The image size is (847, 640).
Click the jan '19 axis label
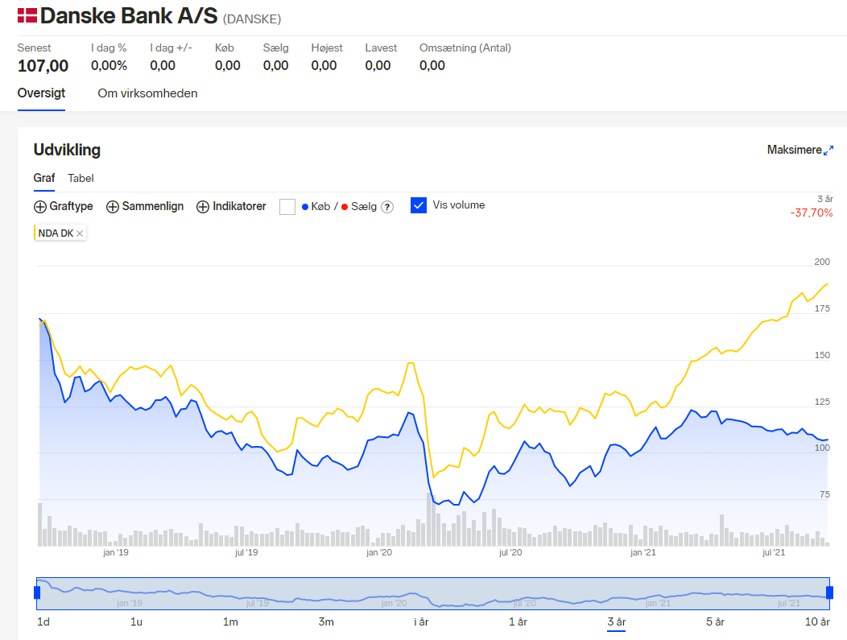point(116,552)
